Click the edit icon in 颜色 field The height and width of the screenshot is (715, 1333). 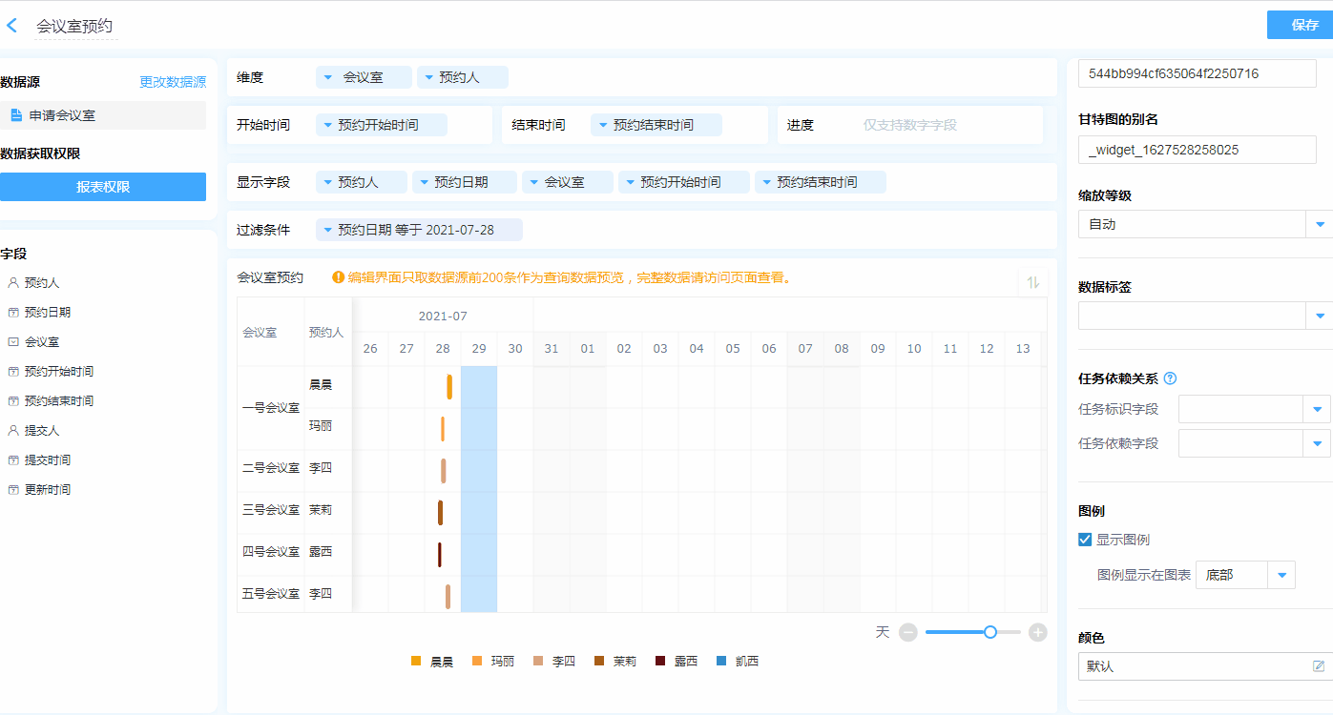click(1319, 666)
